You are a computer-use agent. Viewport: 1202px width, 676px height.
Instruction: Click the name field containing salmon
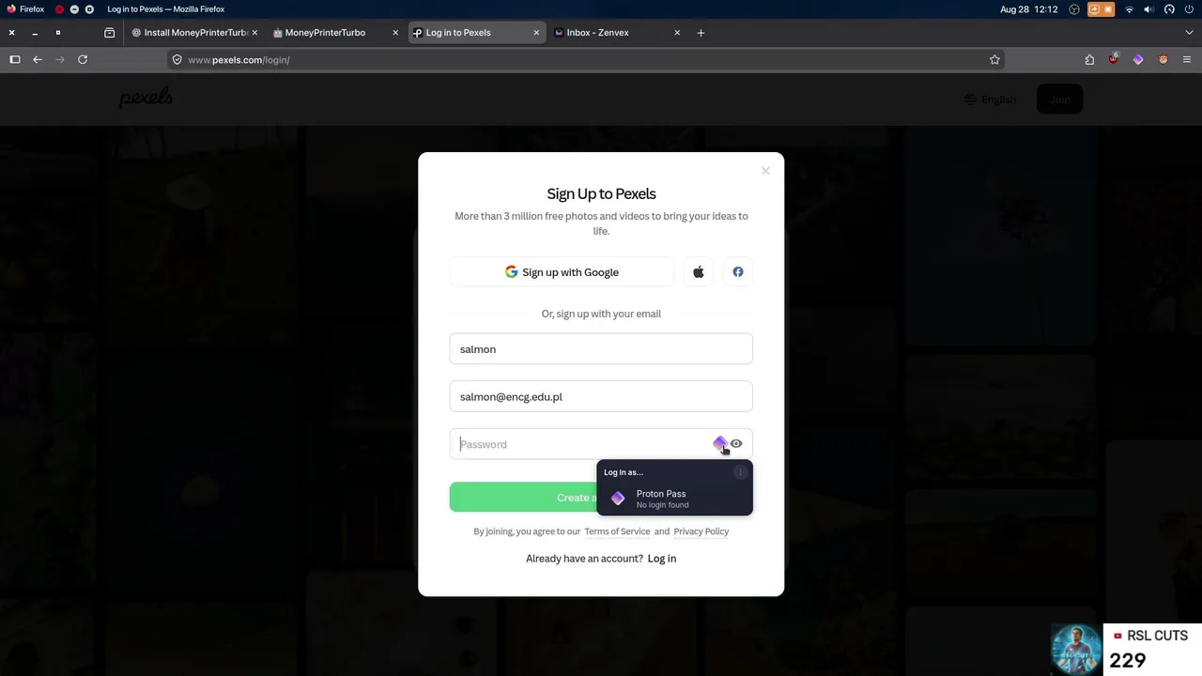(601, 349)
